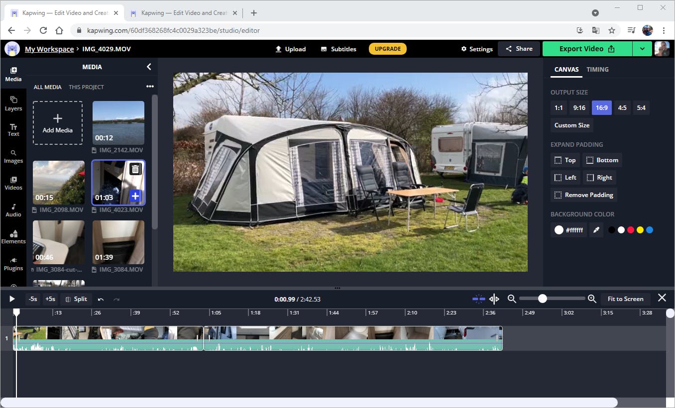Open the Images search panel
The width and height of the screenshot is (675, 408).
pos(13,157)
